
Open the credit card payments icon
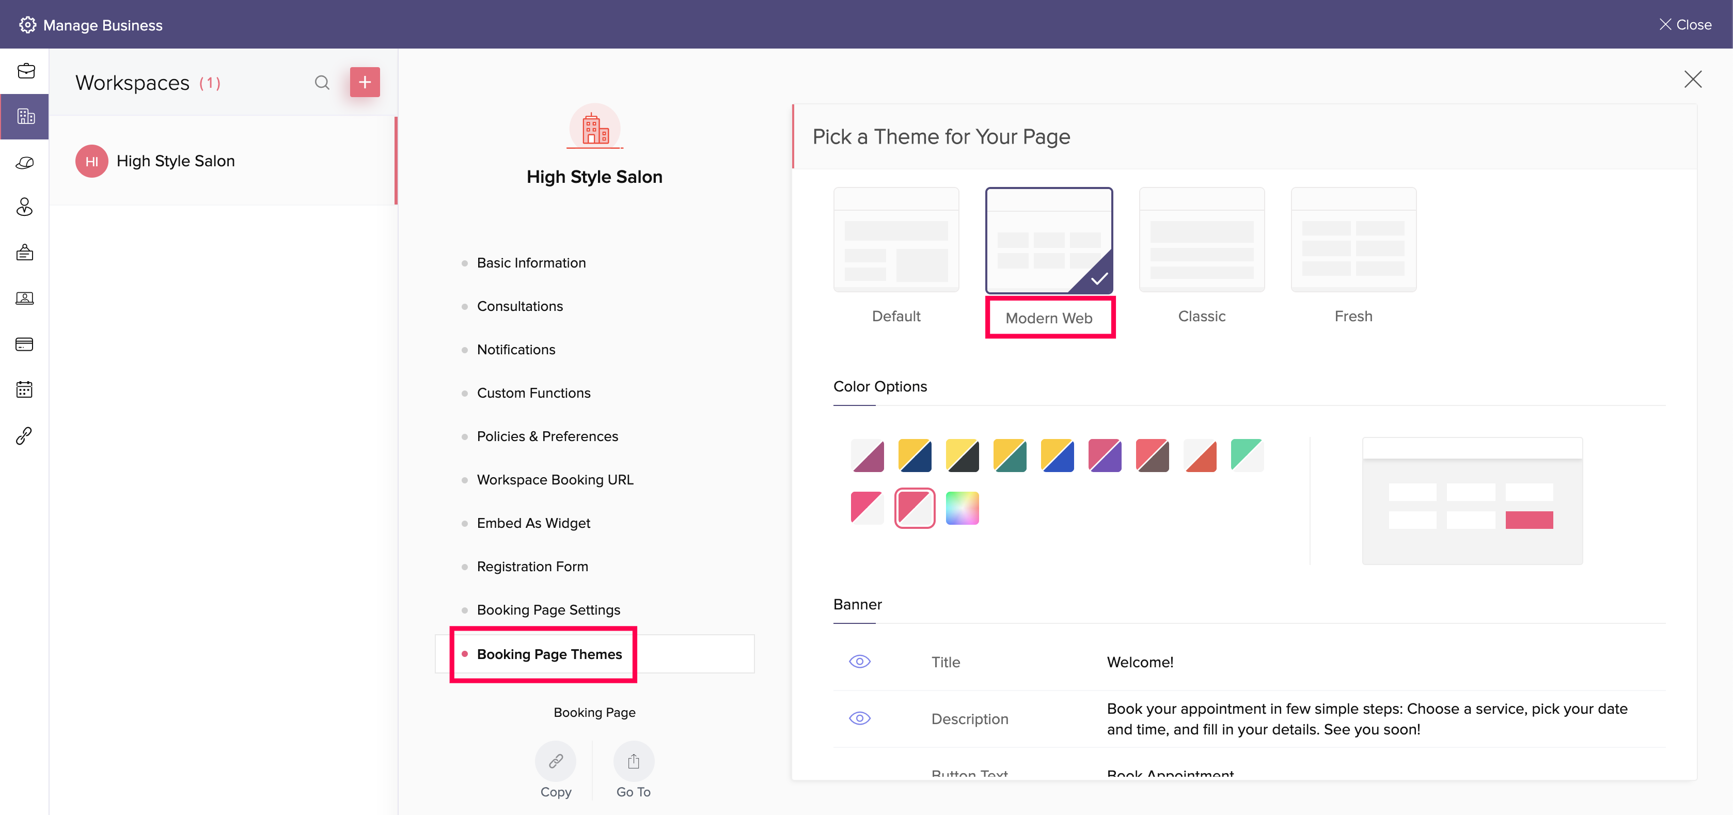coord(25,344)
